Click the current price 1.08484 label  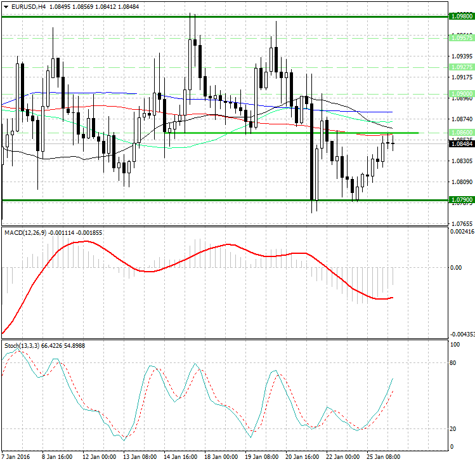pos(460,144)
